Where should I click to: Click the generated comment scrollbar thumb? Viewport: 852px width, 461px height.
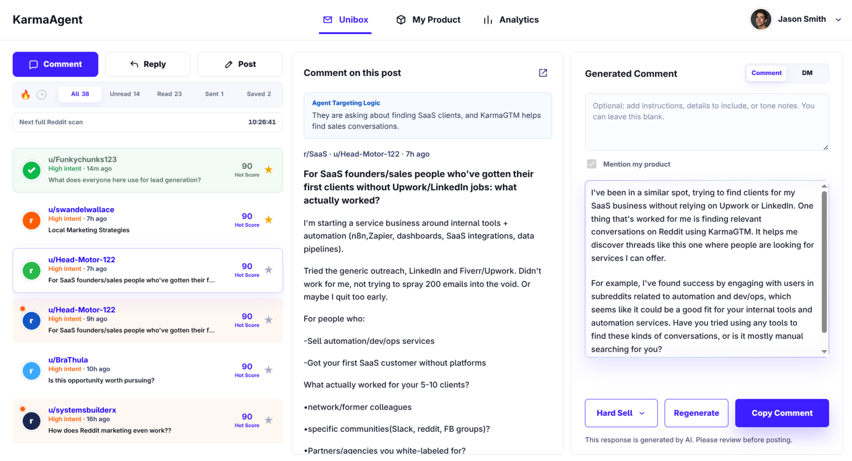click(x=824, y=262)
